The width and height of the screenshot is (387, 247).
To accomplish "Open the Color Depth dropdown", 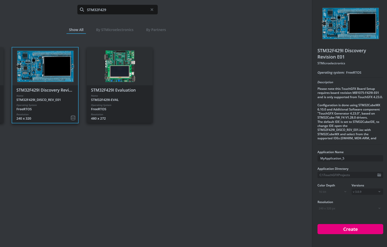I will [333, 192].
